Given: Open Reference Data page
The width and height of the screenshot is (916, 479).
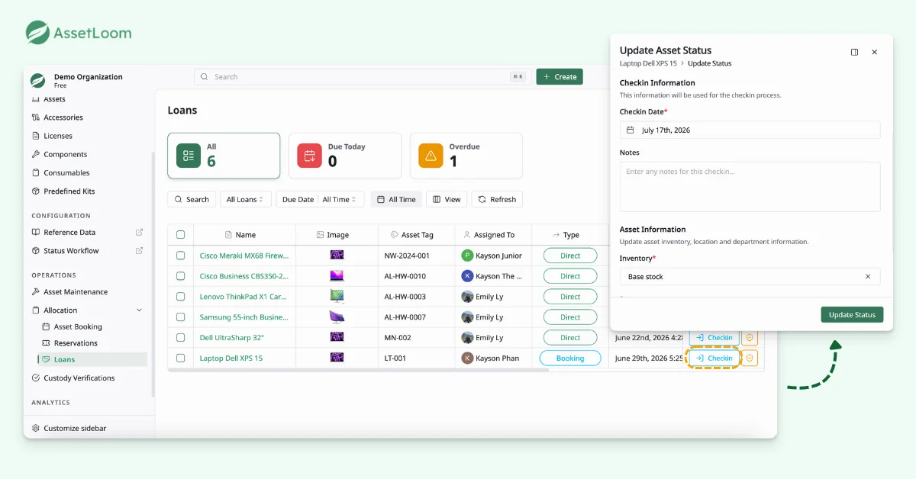Looking at the screenshot, I should click(x=69, y=233).
